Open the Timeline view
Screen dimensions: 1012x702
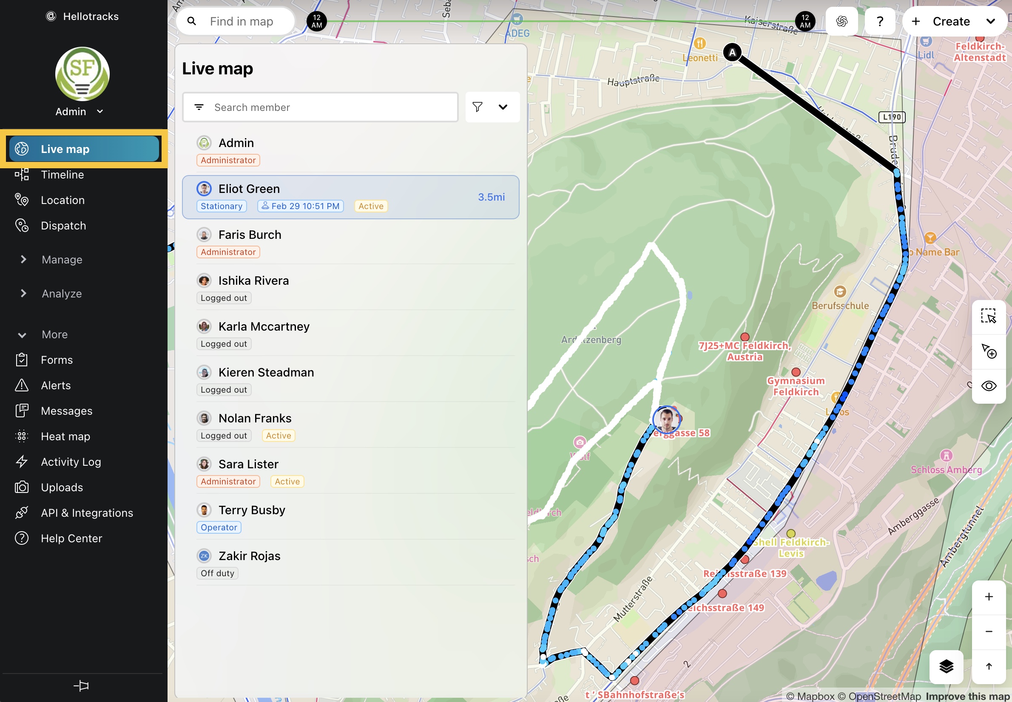(x=63, y=175)
